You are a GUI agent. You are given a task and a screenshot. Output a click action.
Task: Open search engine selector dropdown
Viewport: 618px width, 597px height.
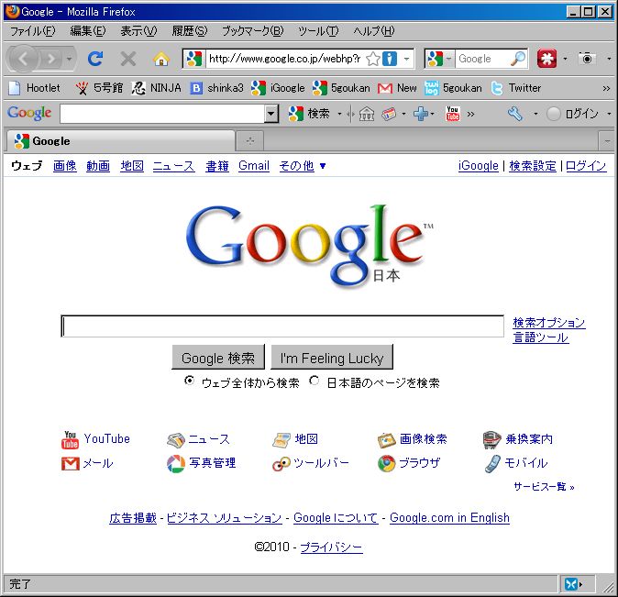[x=448, y=59]
